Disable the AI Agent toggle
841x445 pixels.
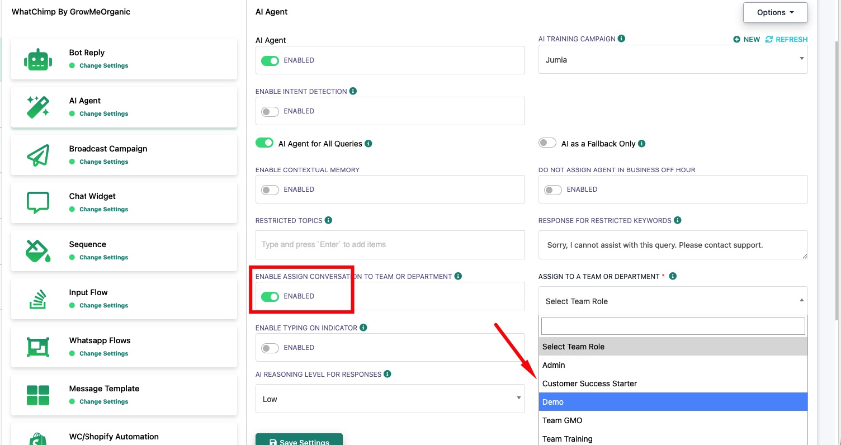[270, 60]
